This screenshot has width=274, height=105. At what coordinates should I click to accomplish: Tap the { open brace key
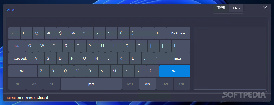[x=154, y=46]
